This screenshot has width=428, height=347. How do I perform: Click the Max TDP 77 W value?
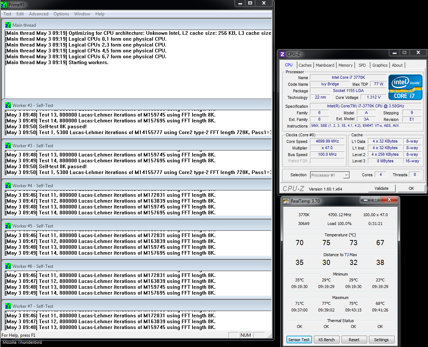pos(378,84)
